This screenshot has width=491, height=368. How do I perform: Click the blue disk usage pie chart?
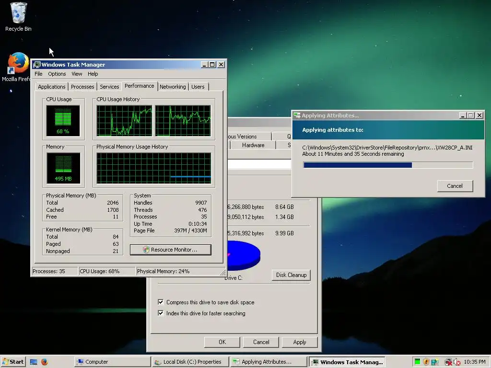click(x=244, y=256)
